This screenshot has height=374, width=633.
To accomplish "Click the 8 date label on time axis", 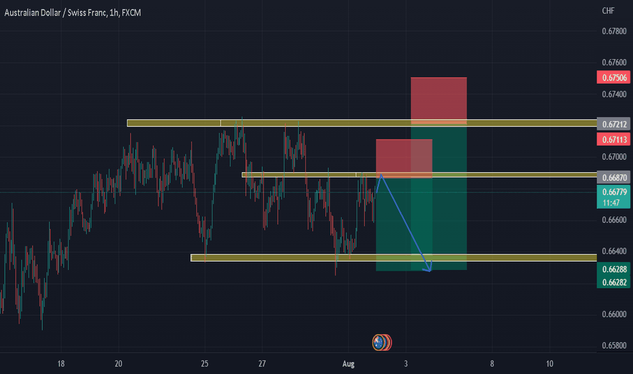I will pyautogui.click(x=492, y=364).
